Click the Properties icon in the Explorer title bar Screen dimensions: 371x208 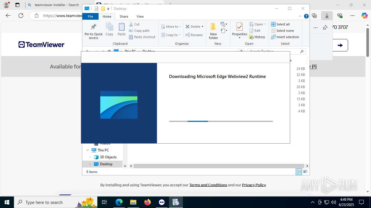97,9
